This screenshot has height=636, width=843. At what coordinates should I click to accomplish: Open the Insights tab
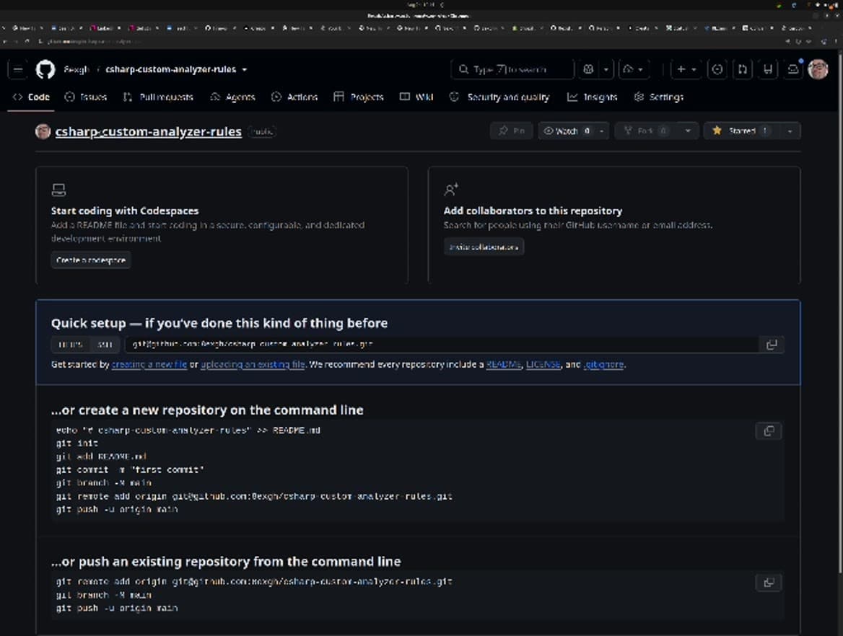(593, 97)
